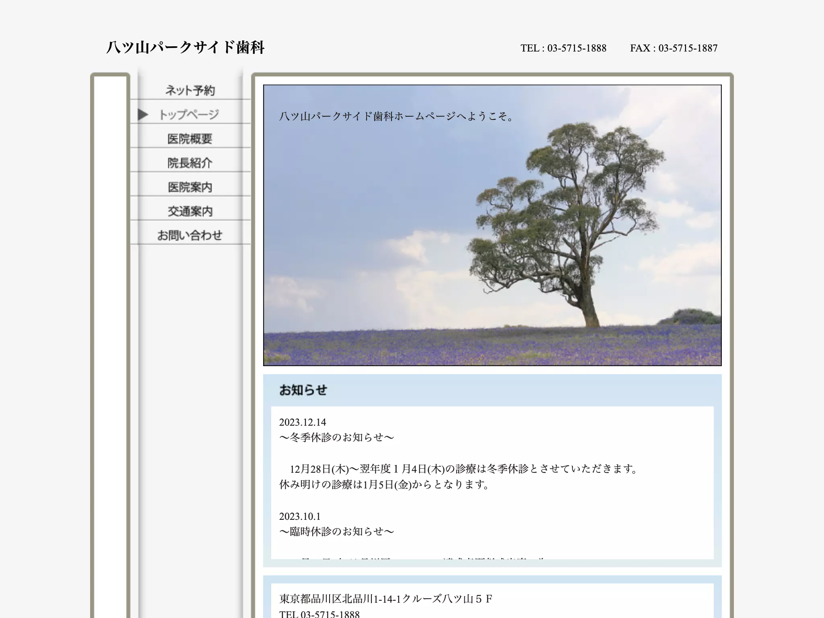
Task: Click the TEL : 03-5715-1888 header text
Action: [x=563, y=48]
